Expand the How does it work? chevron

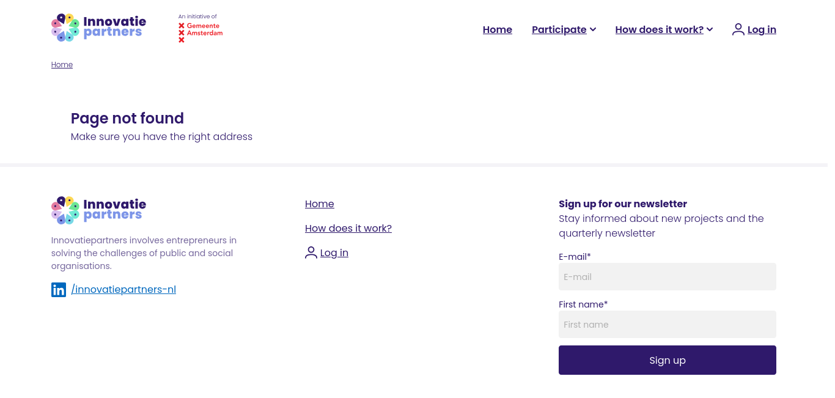[710, 29]
